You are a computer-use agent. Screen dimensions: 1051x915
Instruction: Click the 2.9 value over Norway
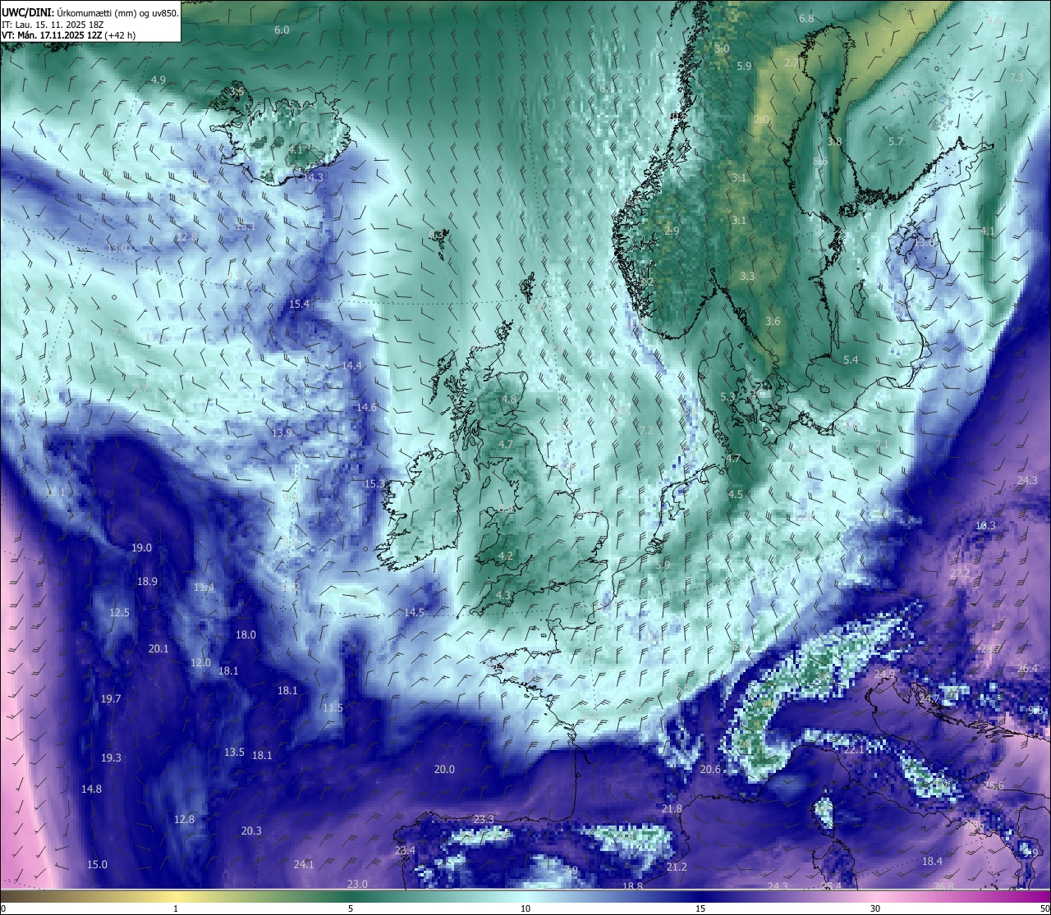click(672, 231)
